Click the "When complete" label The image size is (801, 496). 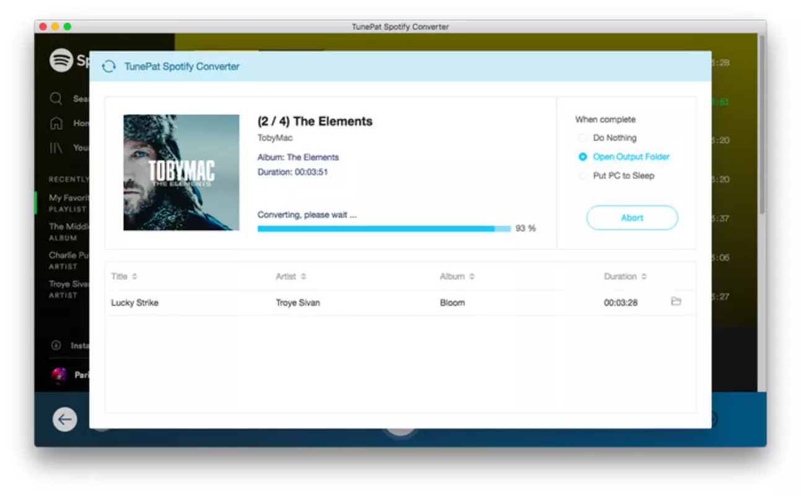[x=605, y=119]
